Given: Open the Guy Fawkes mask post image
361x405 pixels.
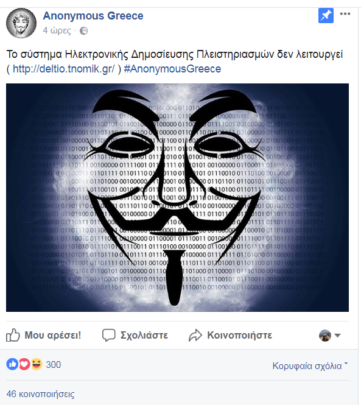Looking at the screenshot, I should tap(177, 197).
